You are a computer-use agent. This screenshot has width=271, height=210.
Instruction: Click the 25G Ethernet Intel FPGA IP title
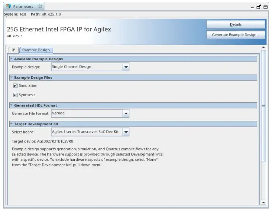click(x=59, y=29)
